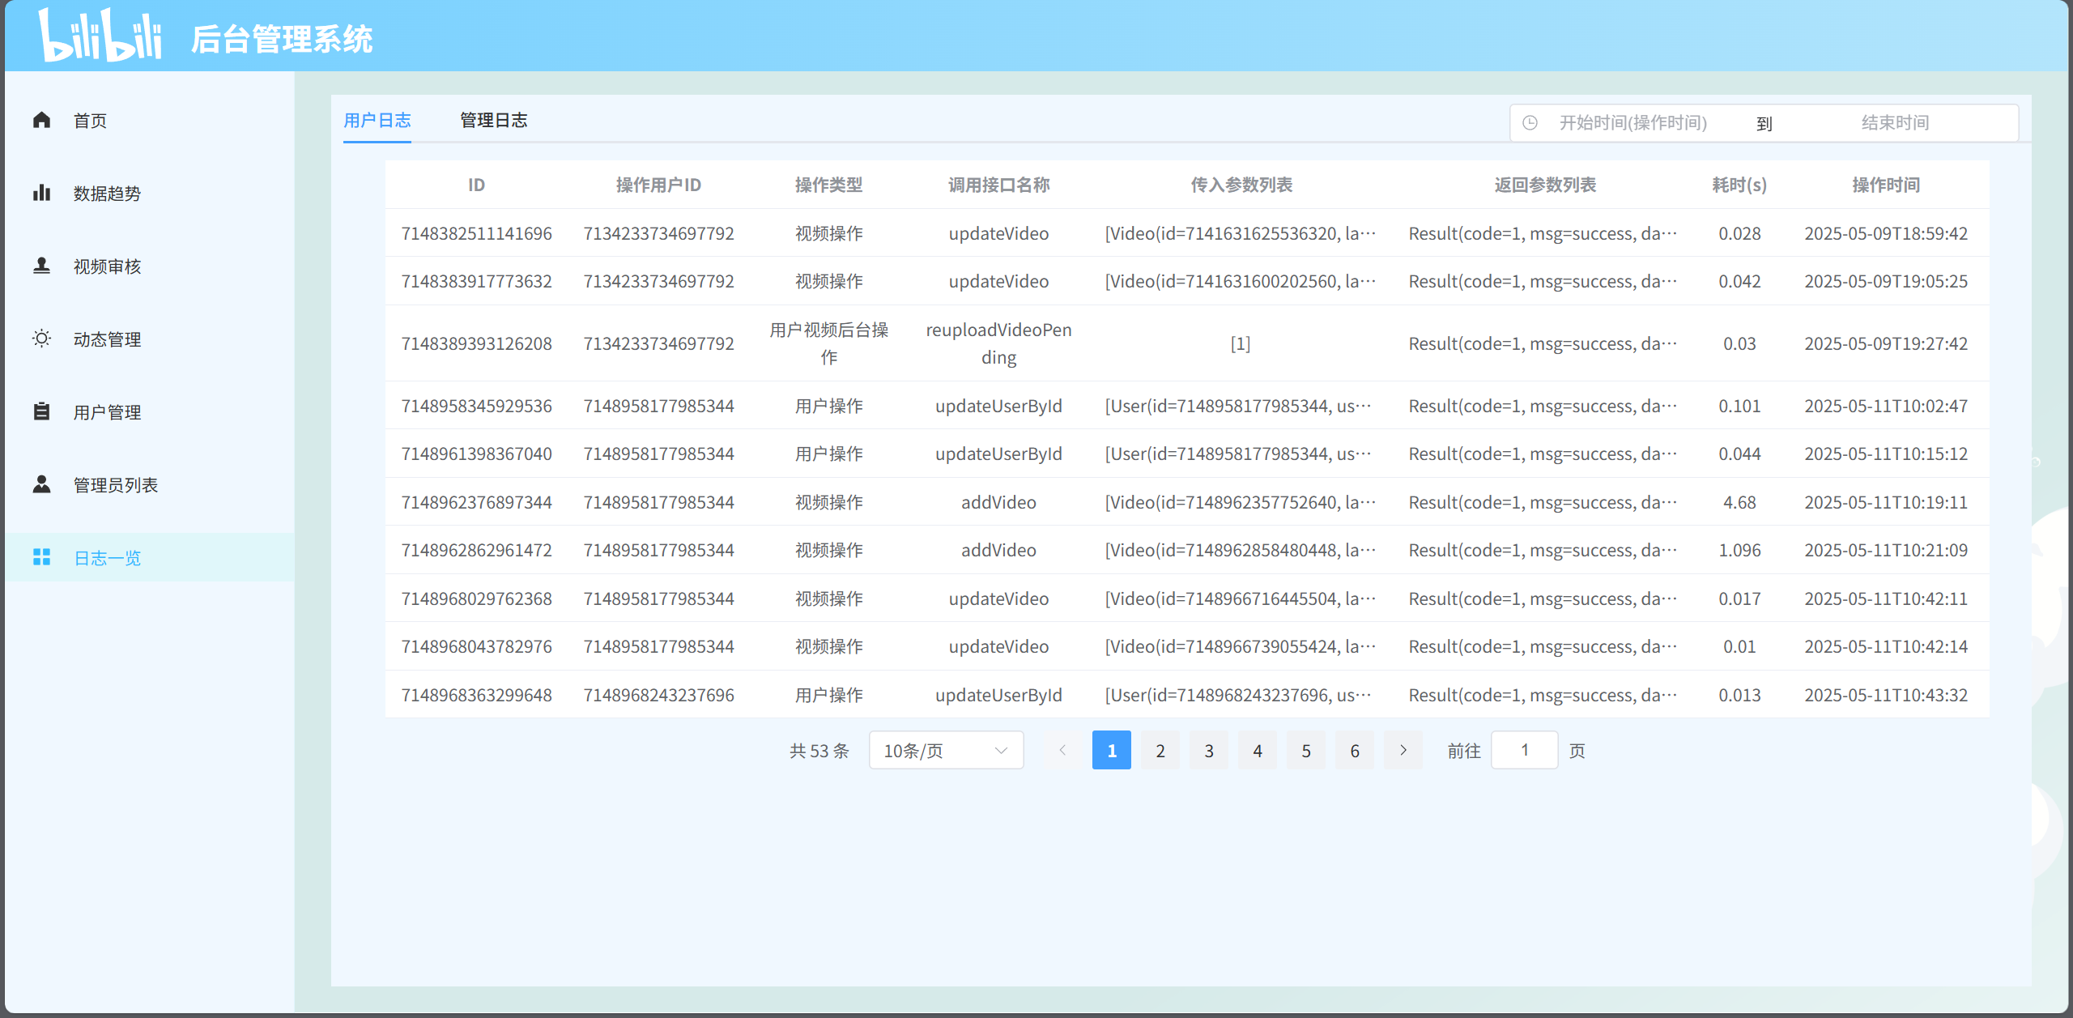
Task: Click the bar chart icon for 数据趋势
Action: pos(41,193)
